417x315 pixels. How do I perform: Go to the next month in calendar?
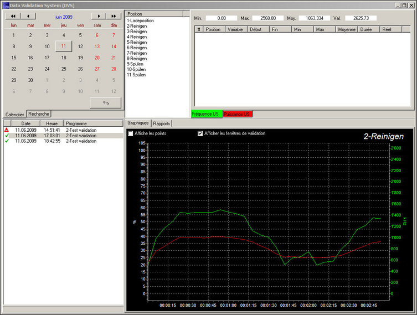(99, 16)
